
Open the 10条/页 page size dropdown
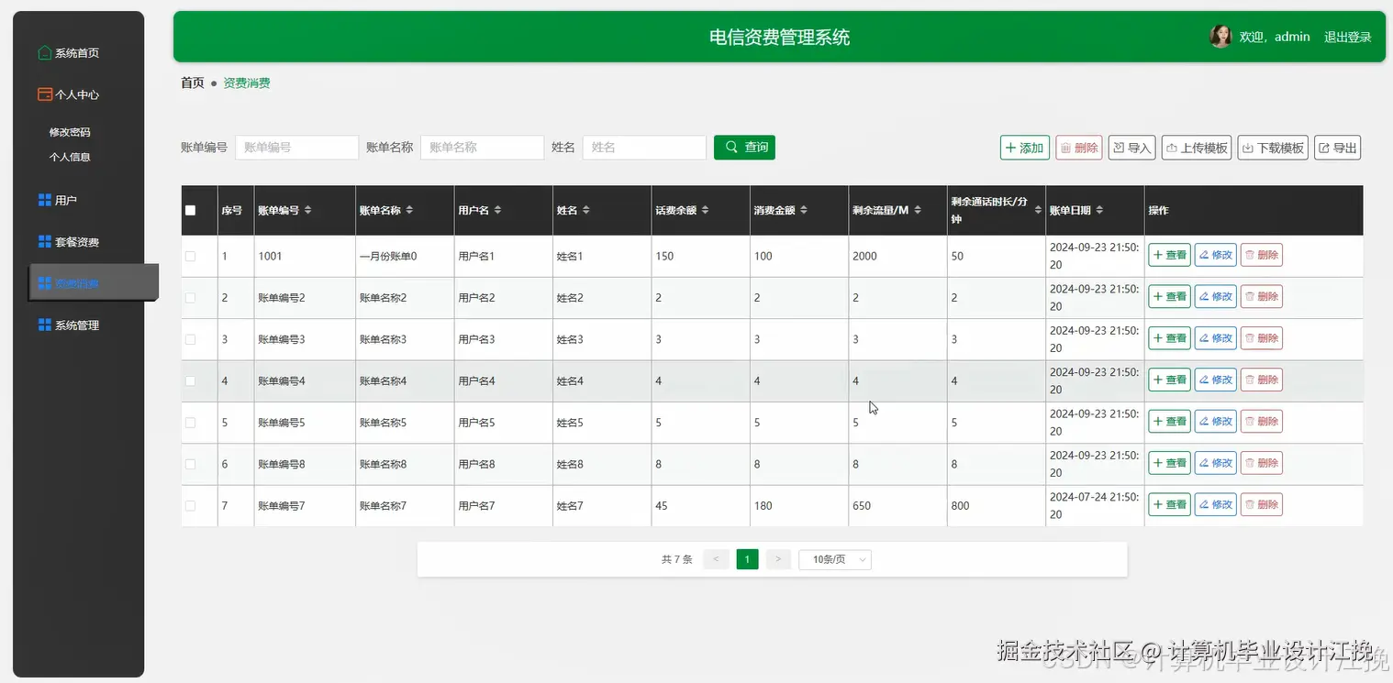834,559
